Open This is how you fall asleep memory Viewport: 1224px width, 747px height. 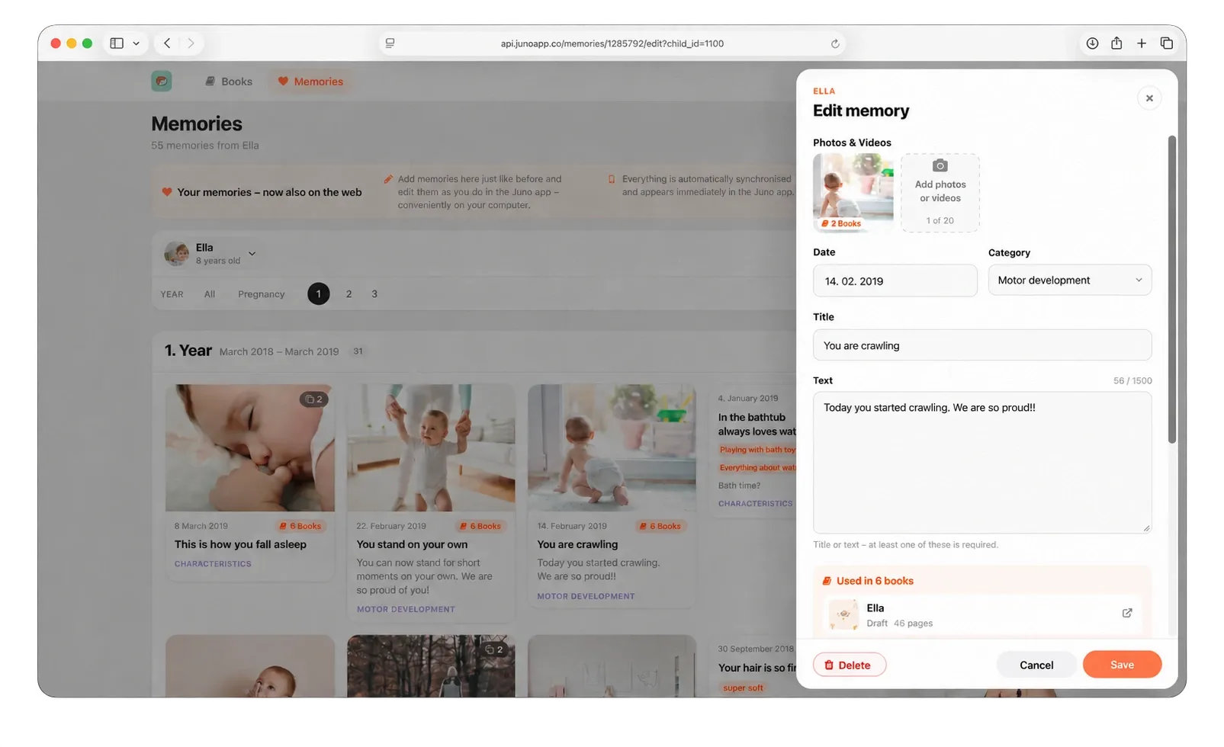[x=240, y=544]
